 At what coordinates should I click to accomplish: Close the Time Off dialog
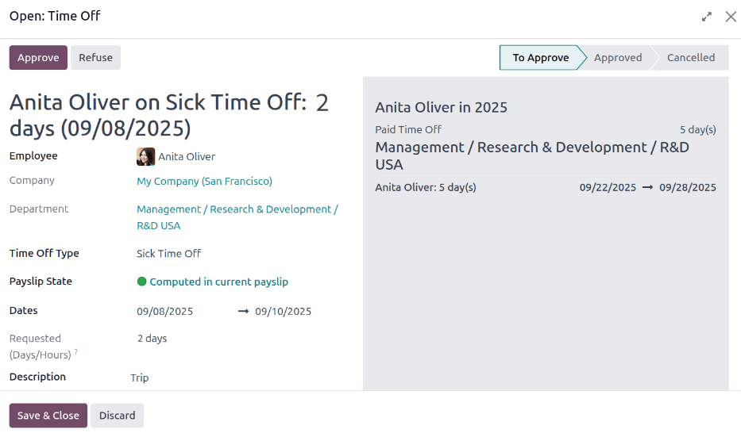coord(731,17)
